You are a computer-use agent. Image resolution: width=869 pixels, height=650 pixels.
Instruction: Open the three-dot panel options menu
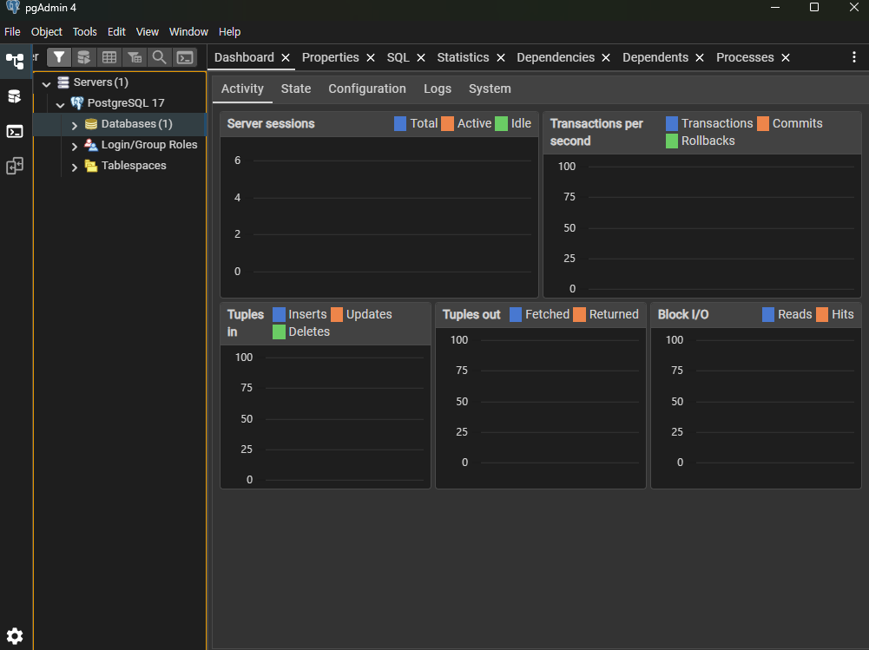[x=854, y=57]
